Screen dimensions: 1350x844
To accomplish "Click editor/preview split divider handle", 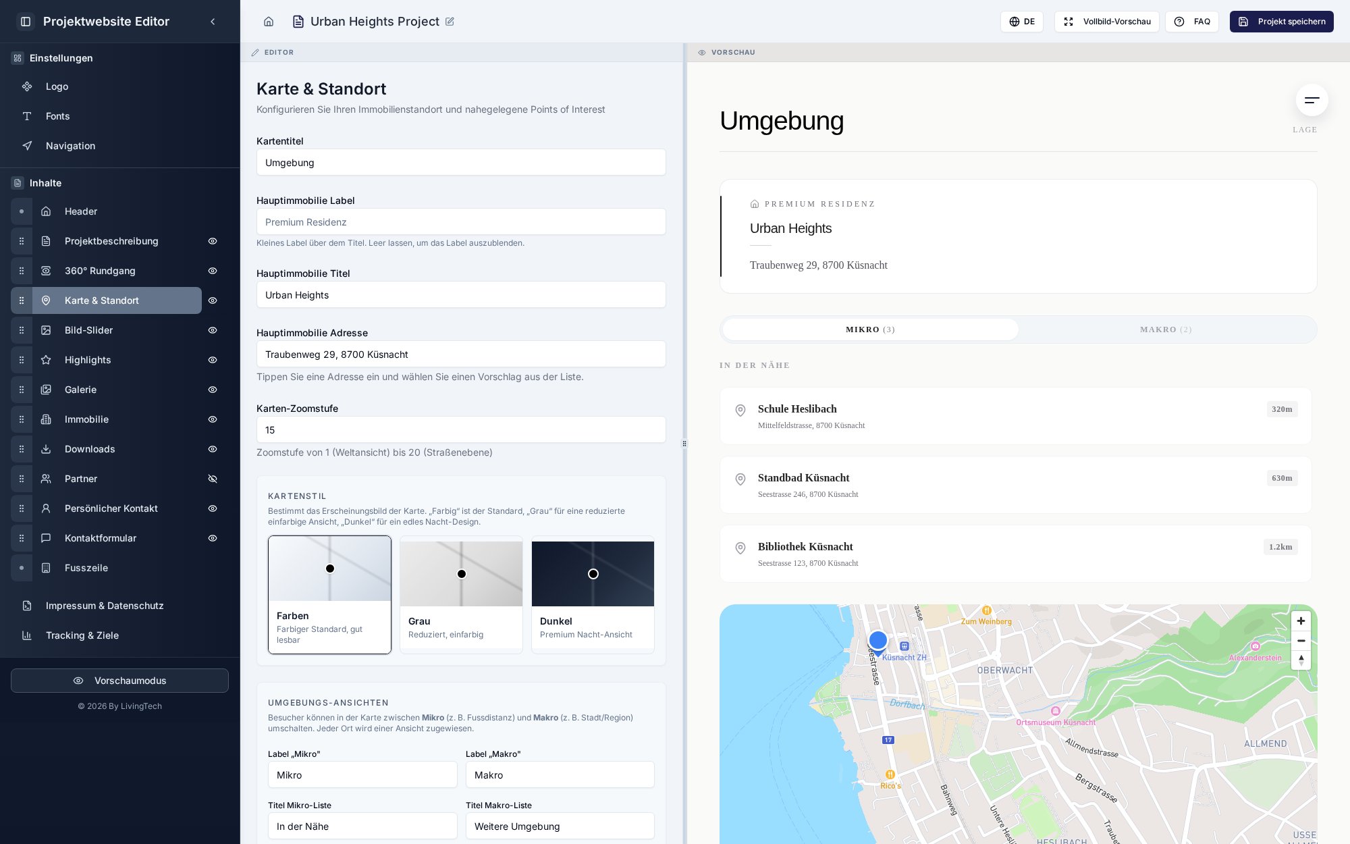I will (684, 444).
